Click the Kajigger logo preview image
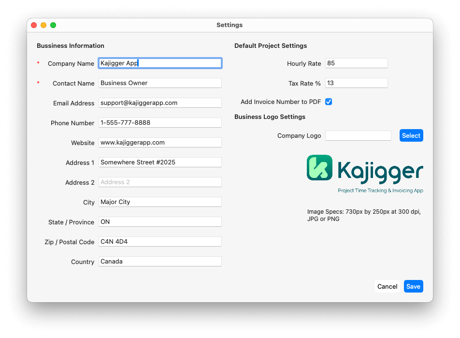The image size is (460, 338). pos(365,174)
